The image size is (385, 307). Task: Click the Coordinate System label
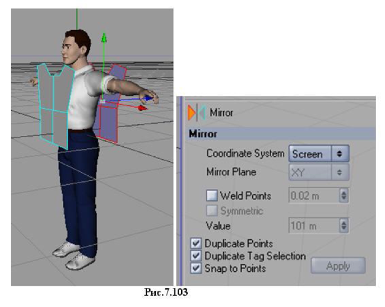245,153
